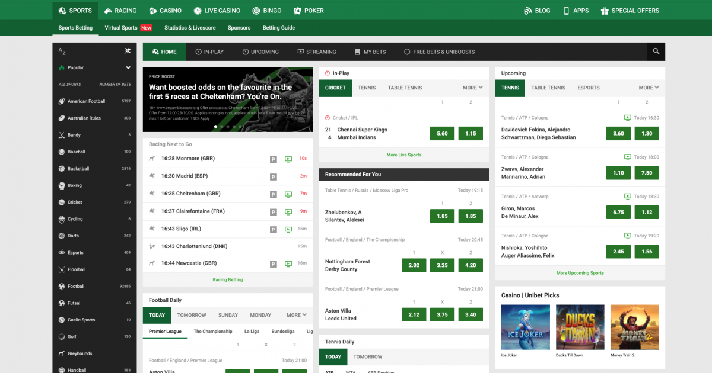Click the Streaming TV icon in the navigation
The image size is (712, 373).
(301, 52)
